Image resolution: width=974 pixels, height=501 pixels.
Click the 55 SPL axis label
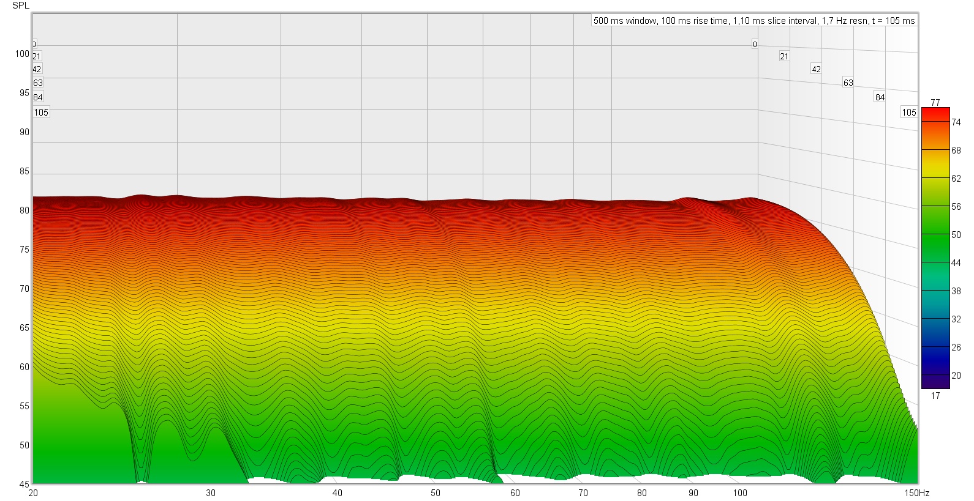point(25,406)
